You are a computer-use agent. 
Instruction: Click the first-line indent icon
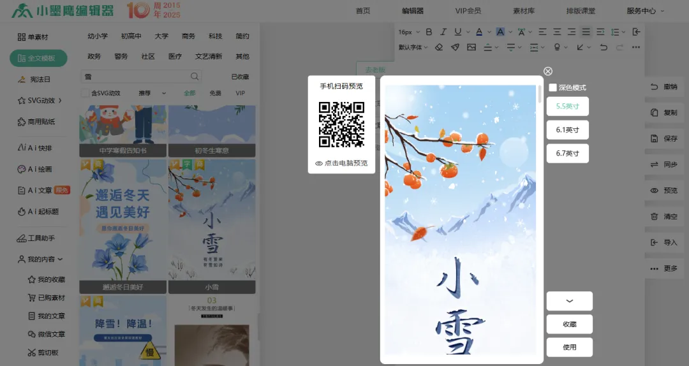pyautogui.click(x=600, y=32)
